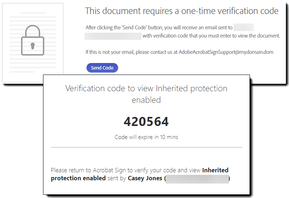The height and width of the screenshot is (198, 289).
Task: Click the text lines above the padlock in the thumbnail
Action: 33,18
